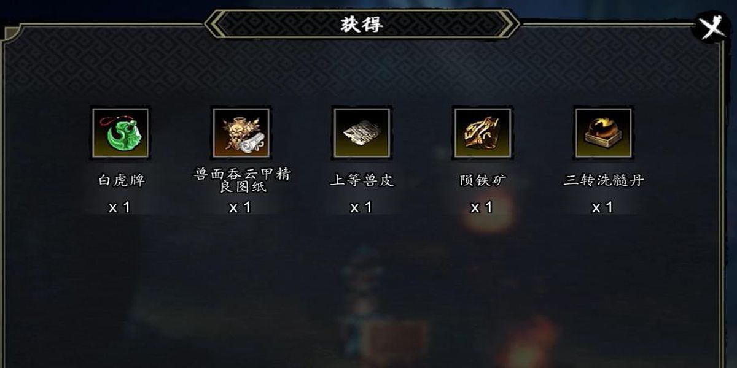737x368 pixels.
Task: Click the x 1 count under 兽面吞云甲精良图纸
Action: tap(241, 208)
